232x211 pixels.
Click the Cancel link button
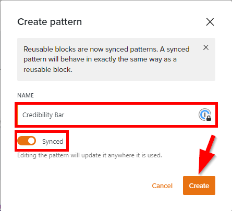click(x=162, y=186)
